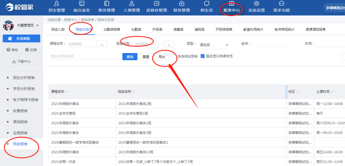Open the 班型 请选择 dropdown

click(x=214, y=45)
